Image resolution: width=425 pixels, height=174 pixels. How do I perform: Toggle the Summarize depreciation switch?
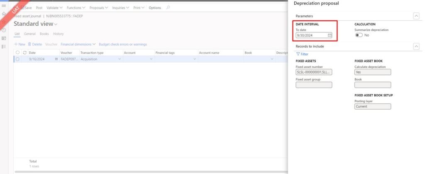tap(359, 35)
